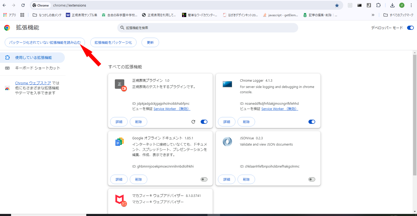Viewport: 417px width, 216px height.
Task: Open the すべてのブックマーク folder
Action: pos(398,15)
